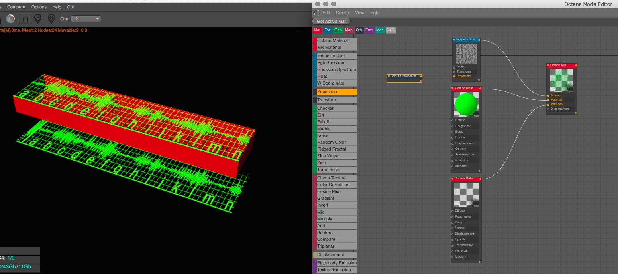Image resolution: width=618 pixels, height=274 pixels.
Task: Click the resize corner of ImageTexture node
Action: pyautogui.click(x=479, y=81)
